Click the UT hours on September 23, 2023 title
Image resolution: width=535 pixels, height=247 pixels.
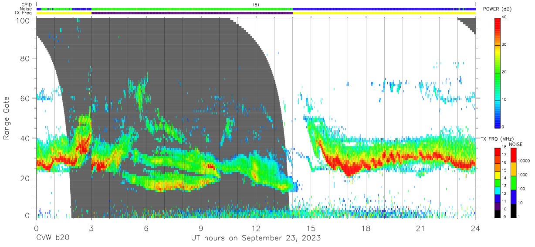256,238
